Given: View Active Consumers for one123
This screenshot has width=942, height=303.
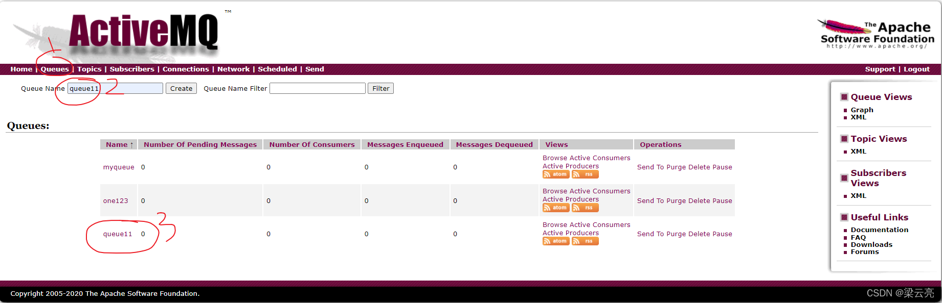Looking at the screenshot, I should [x=600, y=191].
